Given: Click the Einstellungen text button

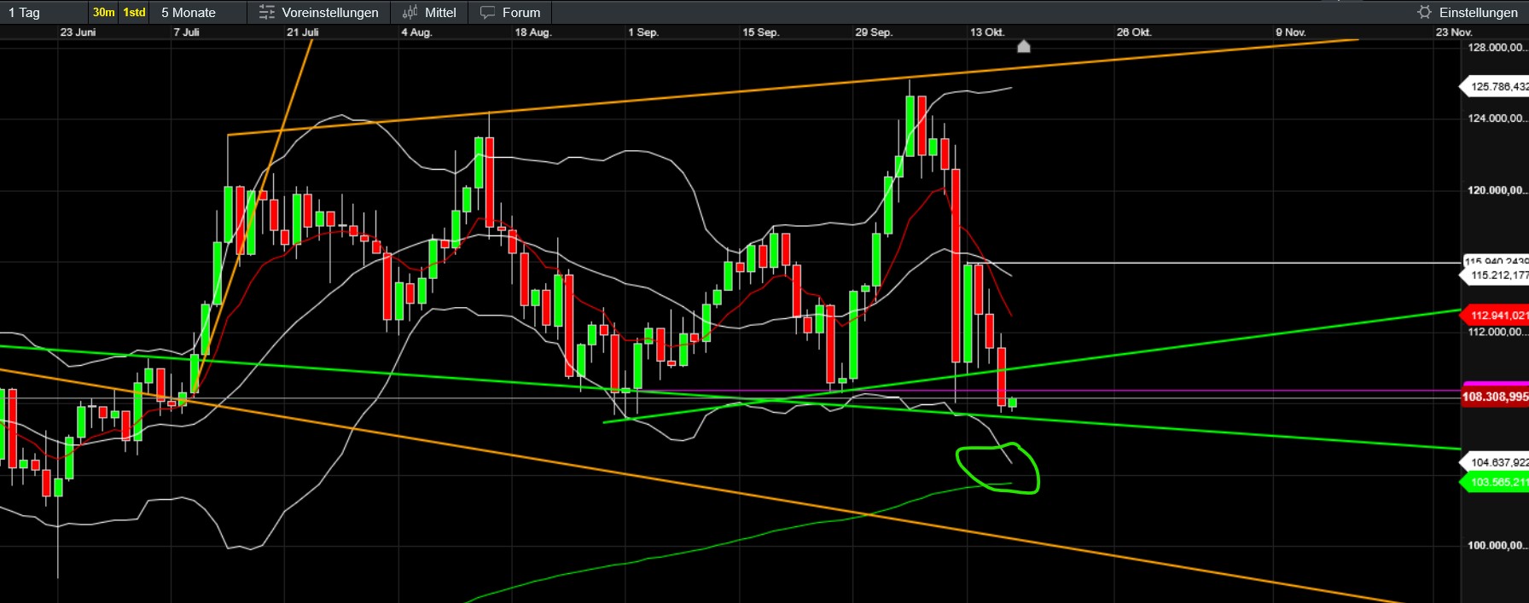Looking at the screenshot, I should [1478, 13].
